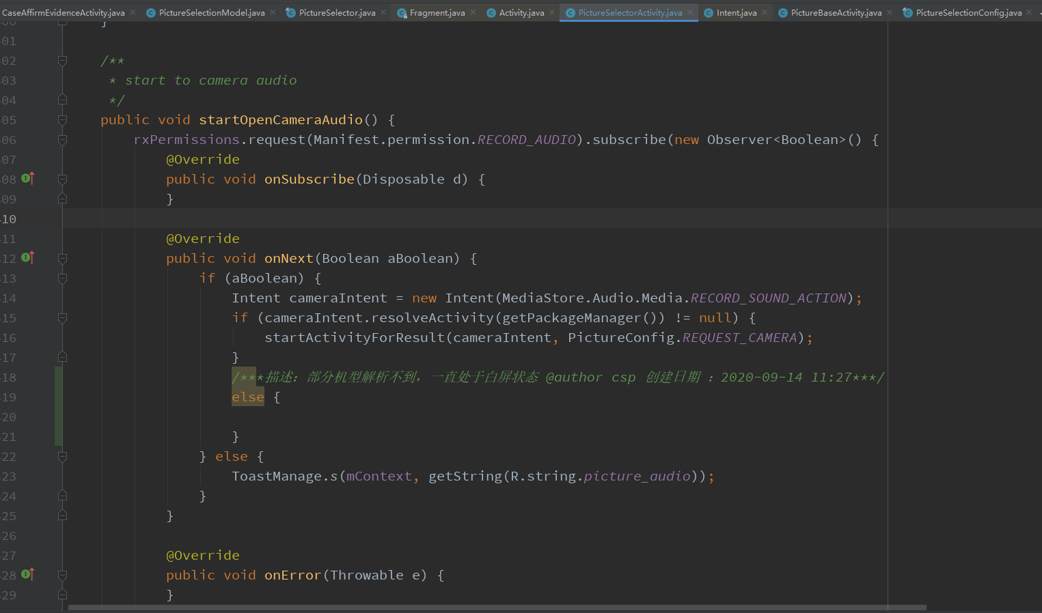Click the overriding method icon beside onNext
Image resolution: width=1042 pixels, height=613 pixels.
click(26, 258)
